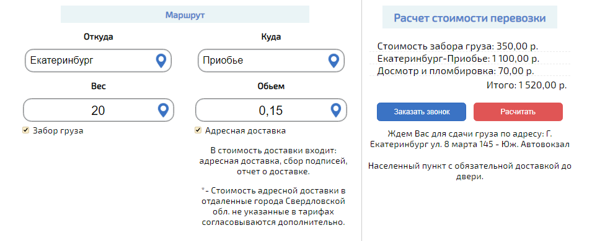Click the В стоимость доставки входит paragraph

tap(273, 161)
